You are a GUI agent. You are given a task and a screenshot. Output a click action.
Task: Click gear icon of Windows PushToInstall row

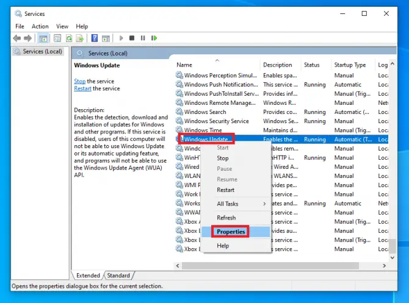(x=179, y=93)
